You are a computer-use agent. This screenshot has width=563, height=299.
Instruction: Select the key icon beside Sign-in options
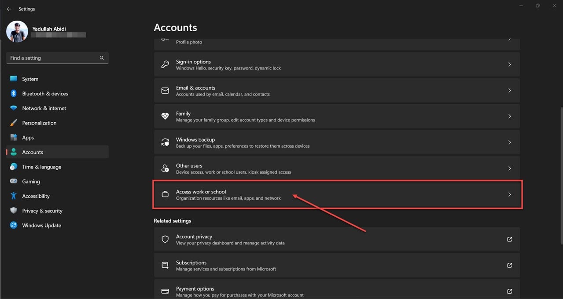click(x=165, y=64)
